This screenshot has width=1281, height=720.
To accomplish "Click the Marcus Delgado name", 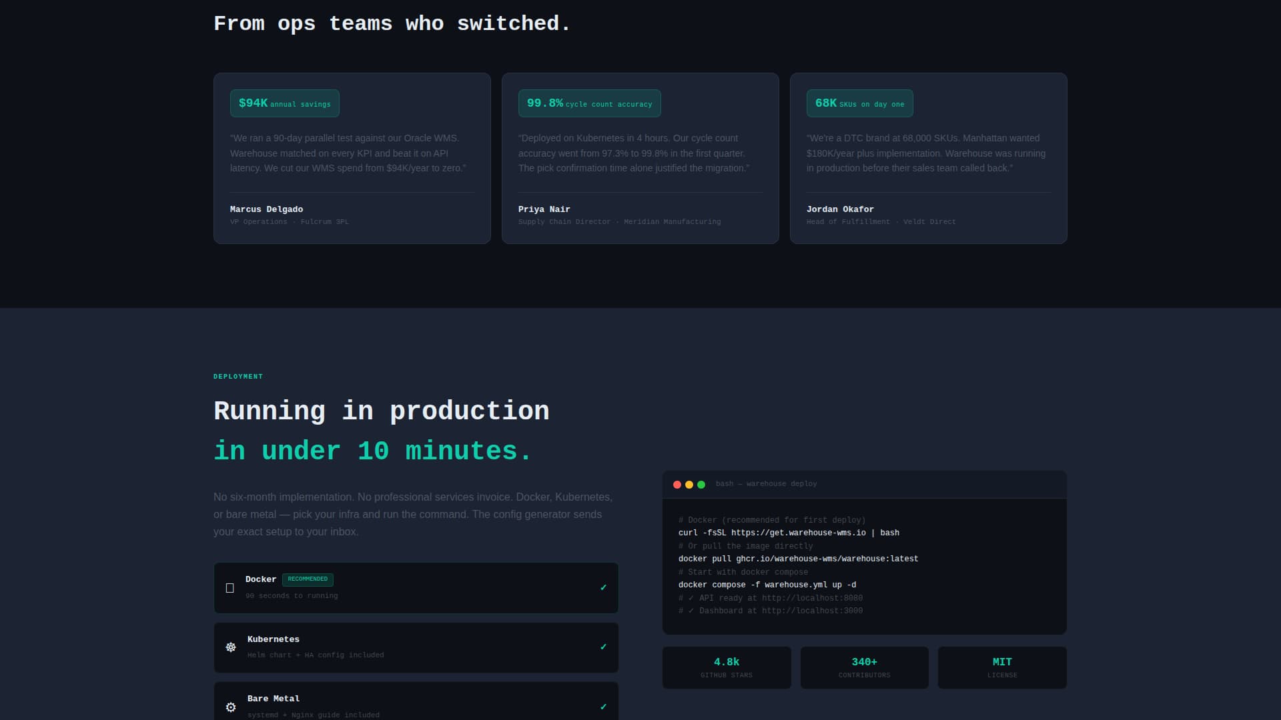I will [266, 209].
